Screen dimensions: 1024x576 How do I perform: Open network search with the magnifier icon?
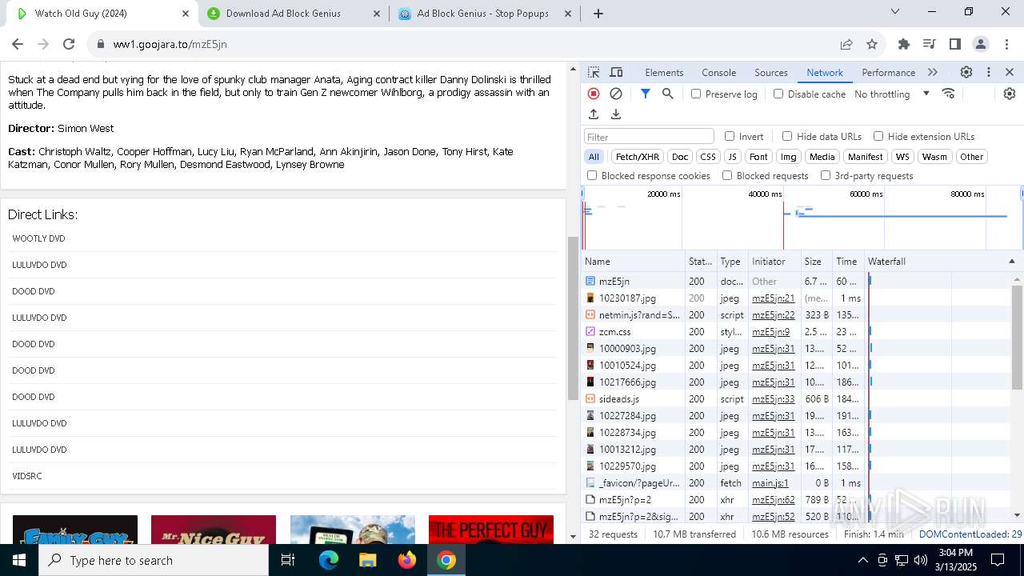point(668,94)
